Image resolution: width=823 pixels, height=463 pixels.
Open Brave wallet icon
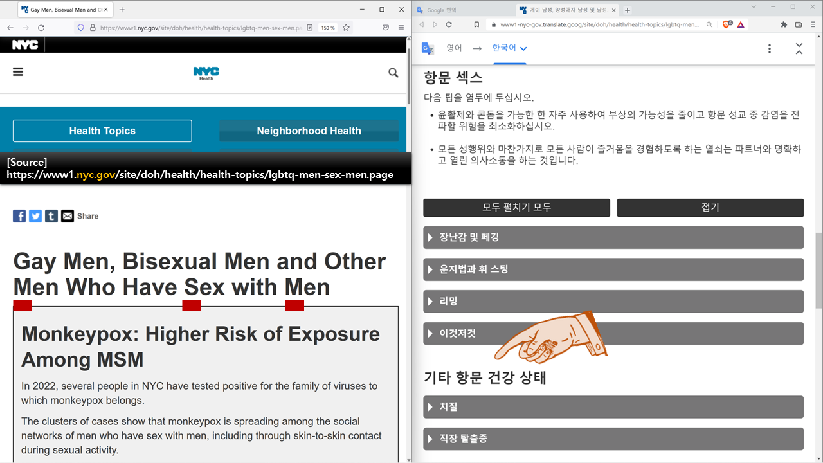click(x=799, y=24)
